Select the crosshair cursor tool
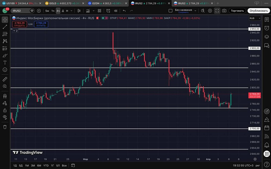The height and width of the screenshot is (169, 271). pos(5,20)
